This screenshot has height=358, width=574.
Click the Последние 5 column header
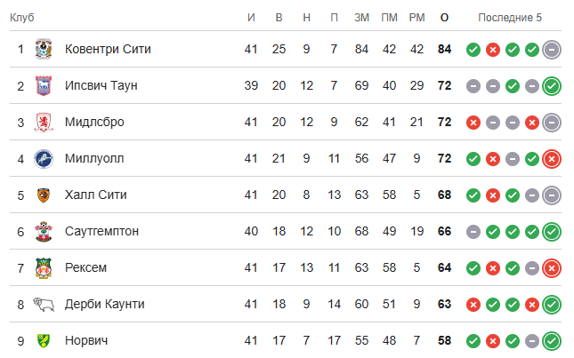(x=510, y=18)
